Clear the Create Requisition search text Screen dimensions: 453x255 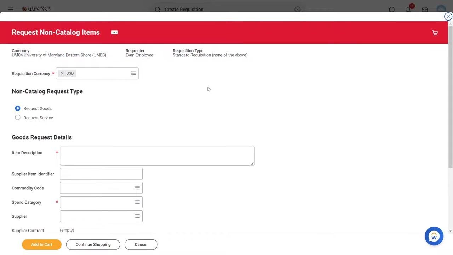pos(297,10)
